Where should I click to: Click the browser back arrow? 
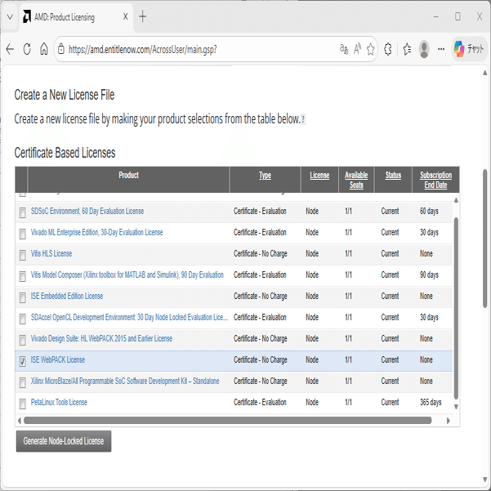pyautogui.click(x=10, y=49)
